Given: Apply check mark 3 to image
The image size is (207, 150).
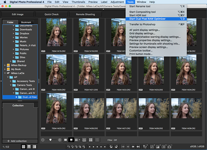Looking at the screenshot, I should point(76,147).
